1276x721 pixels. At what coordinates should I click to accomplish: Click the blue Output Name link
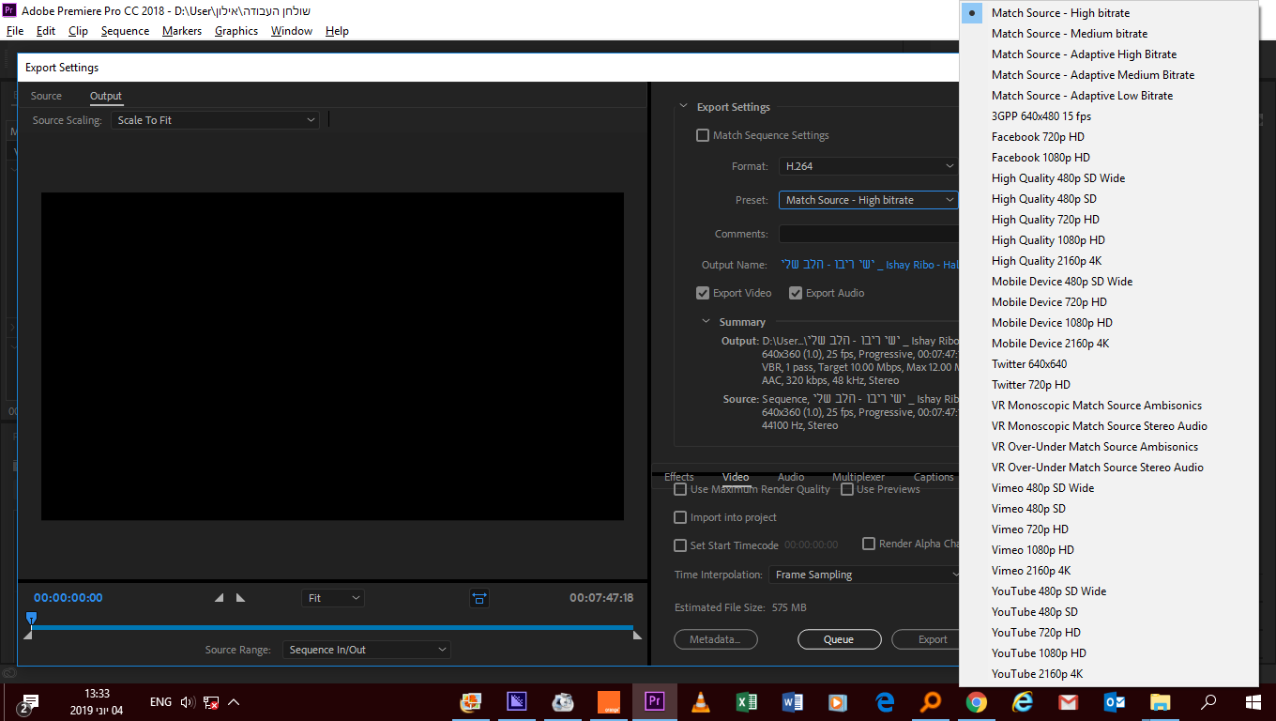871,265
